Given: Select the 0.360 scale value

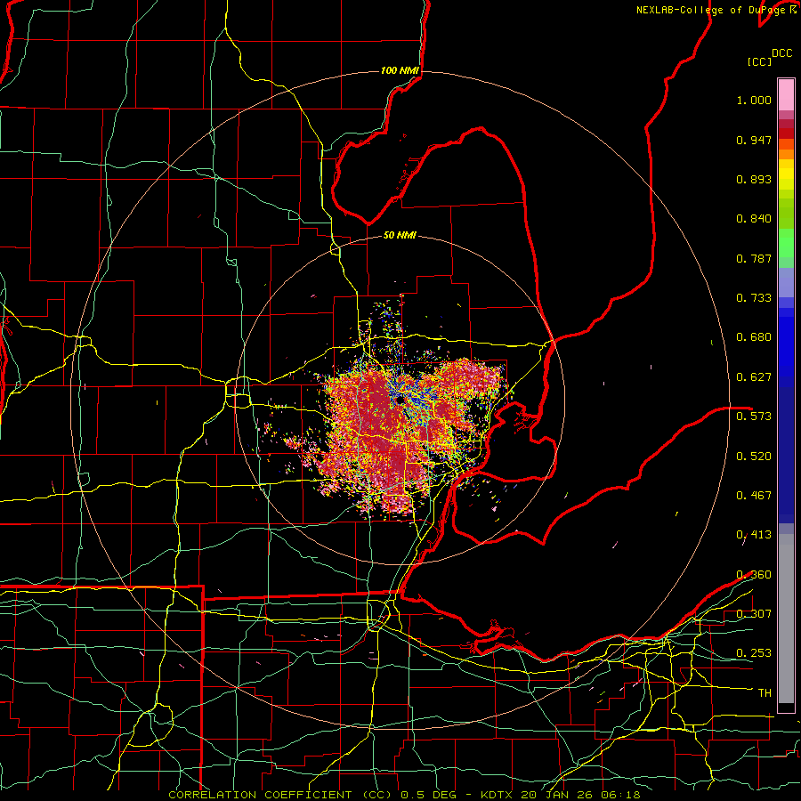Looking at the screenshot, I should (x=754, y=575).
